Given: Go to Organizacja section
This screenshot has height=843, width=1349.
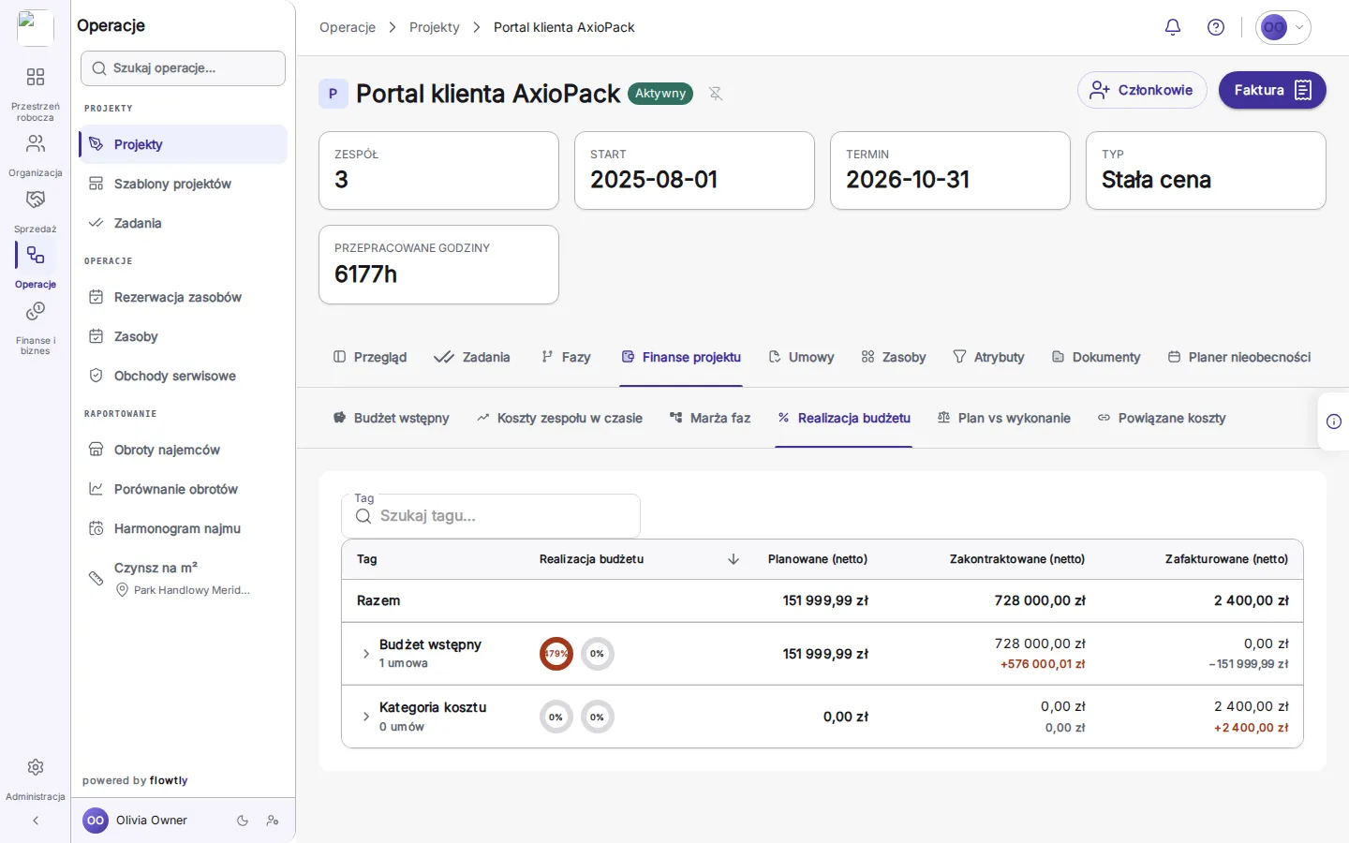Looking at the screenshot, I should click(x=36, y=155).
